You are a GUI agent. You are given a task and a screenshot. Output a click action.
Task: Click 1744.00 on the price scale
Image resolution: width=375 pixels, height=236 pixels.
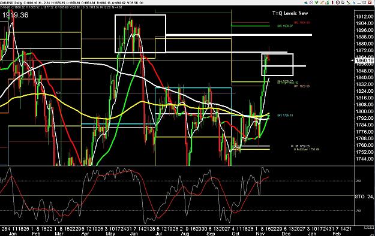click(x=365, y=159)
